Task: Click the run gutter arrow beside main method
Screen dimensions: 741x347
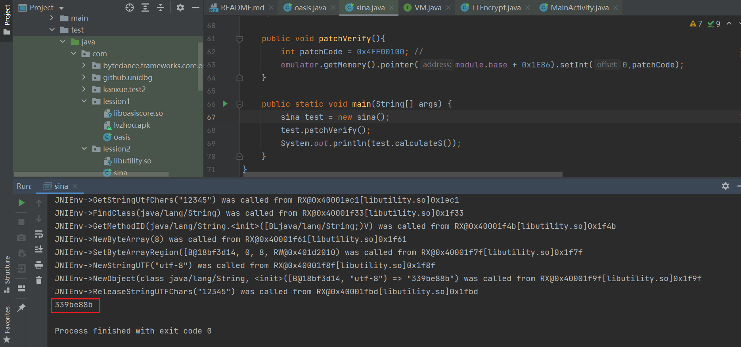Action: pos(225,104)
